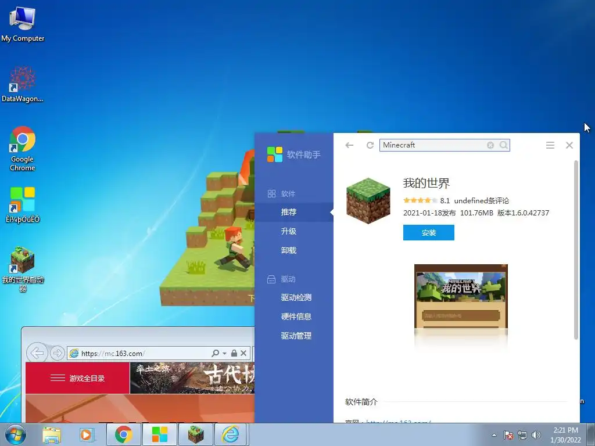Switch to Chrome in the taskbar
The width and height of the screenshot is (595, 446).
pos(124,434)
